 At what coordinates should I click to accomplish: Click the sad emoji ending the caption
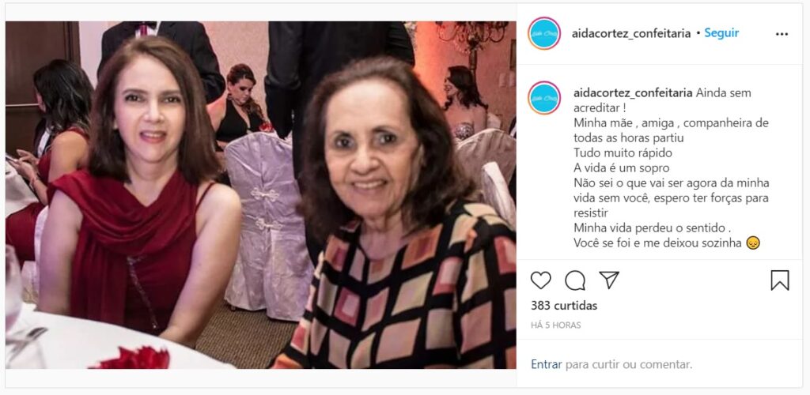[x=753, y=243]
